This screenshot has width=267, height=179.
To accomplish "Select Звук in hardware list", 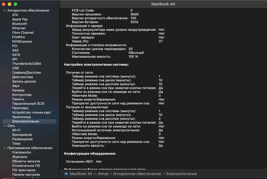I will 16,86.
